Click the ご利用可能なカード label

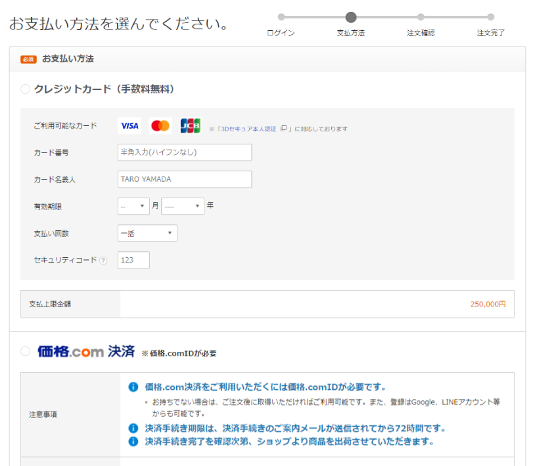pos(65,126)
